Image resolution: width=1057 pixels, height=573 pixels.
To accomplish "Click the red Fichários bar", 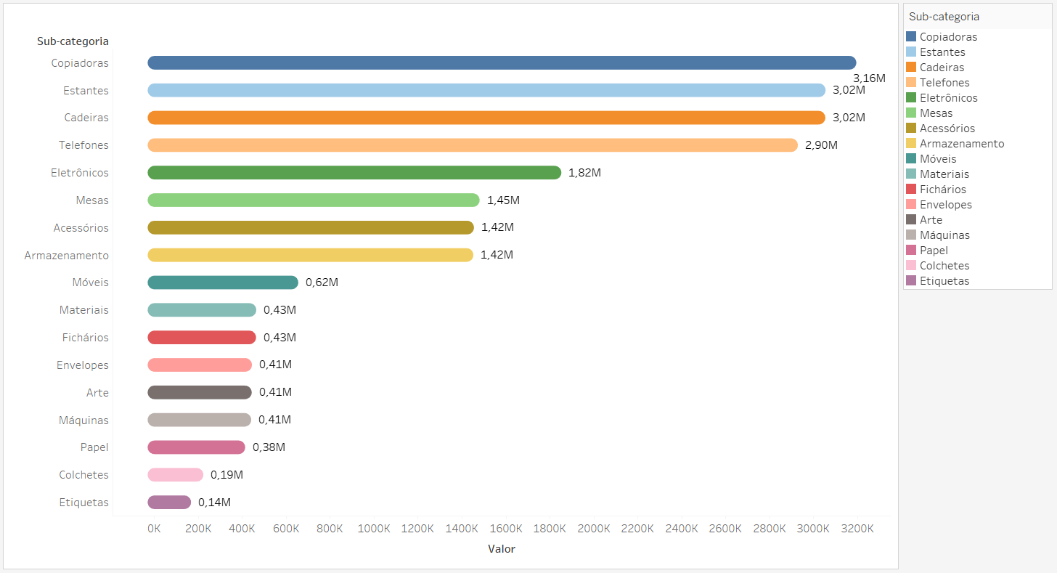I will [x=202, y=338].
